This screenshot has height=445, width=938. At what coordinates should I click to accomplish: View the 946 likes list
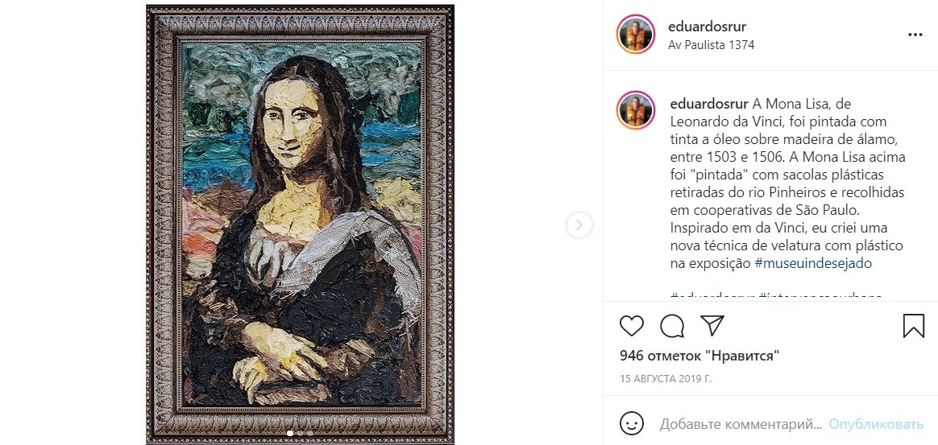pyautogui.click(x=699, y=356)
